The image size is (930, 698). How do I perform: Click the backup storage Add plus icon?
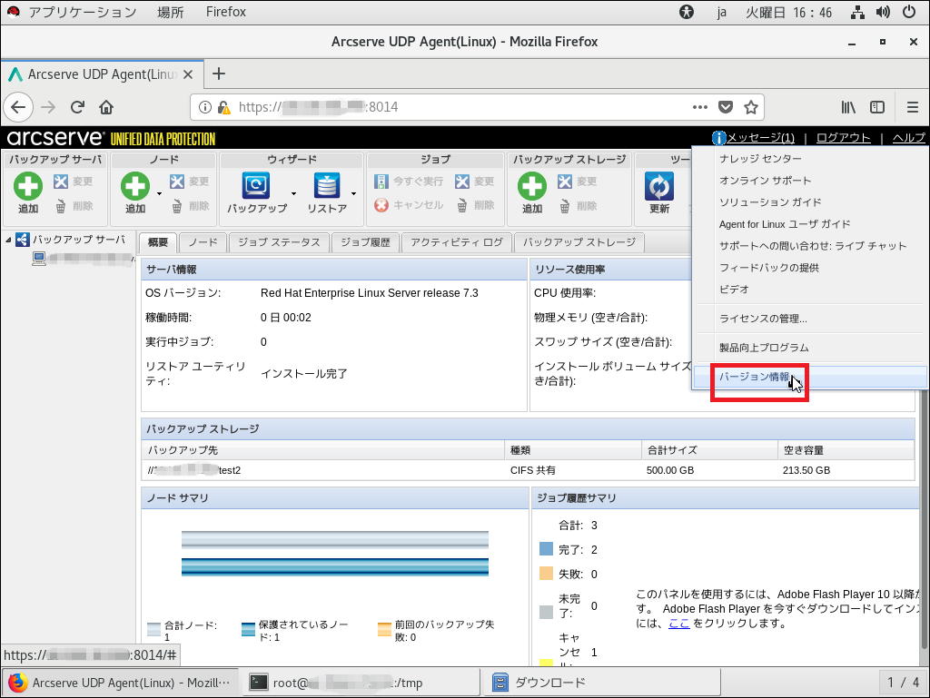point(532,186)
